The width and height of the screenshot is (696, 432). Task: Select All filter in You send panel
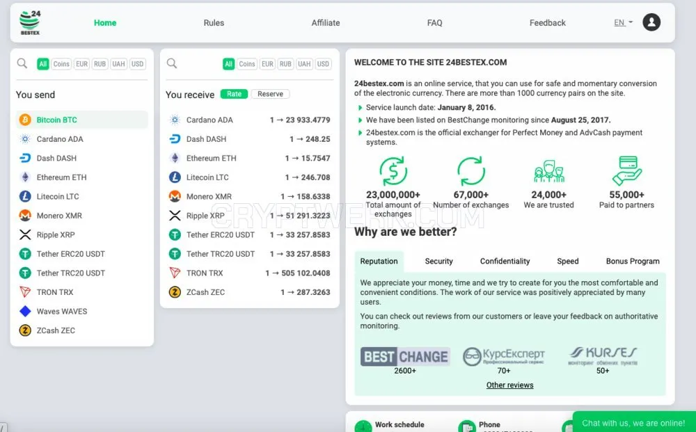[x=42, y=64]
